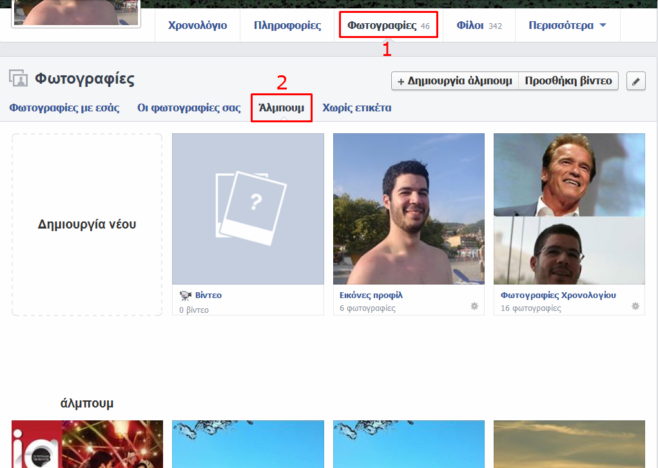The height and width of the screenshot is (468, 658).
Task: Click the Προσθήκη βίντεο button
Action: click(x=568, y=81)
